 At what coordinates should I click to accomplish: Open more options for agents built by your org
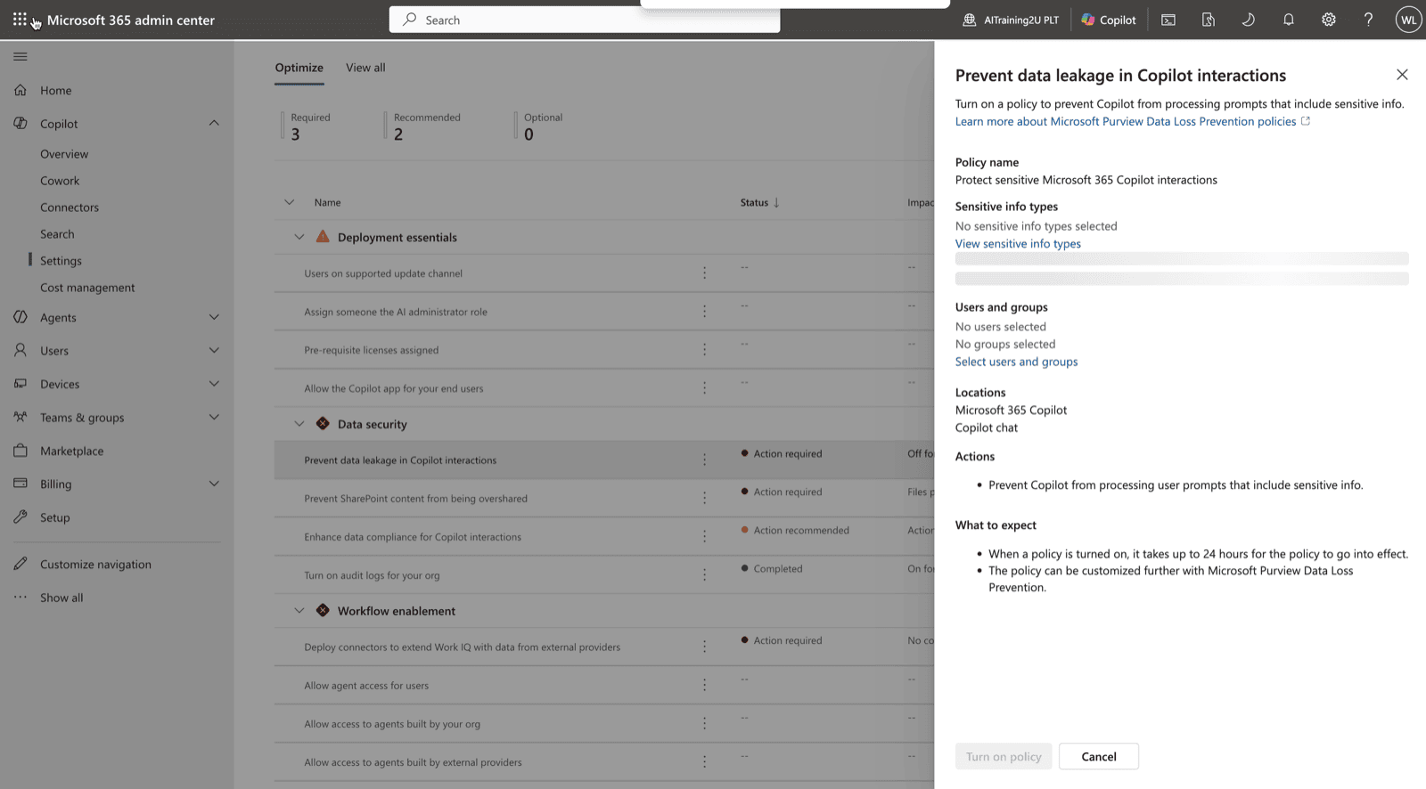coord(704,724)
